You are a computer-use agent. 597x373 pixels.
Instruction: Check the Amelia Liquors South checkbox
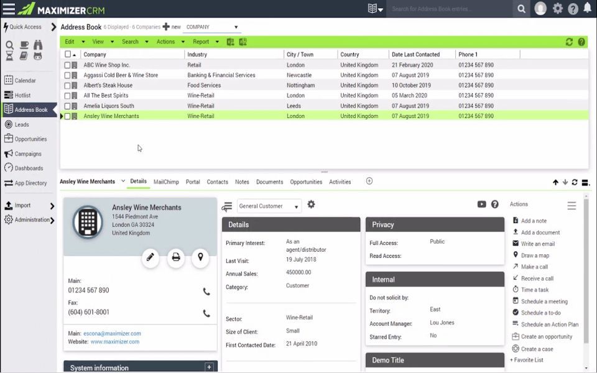[67, 106]
